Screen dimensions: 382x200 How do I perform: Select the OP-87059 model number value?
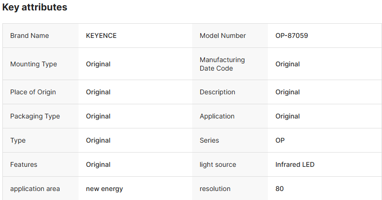(292, 36)
